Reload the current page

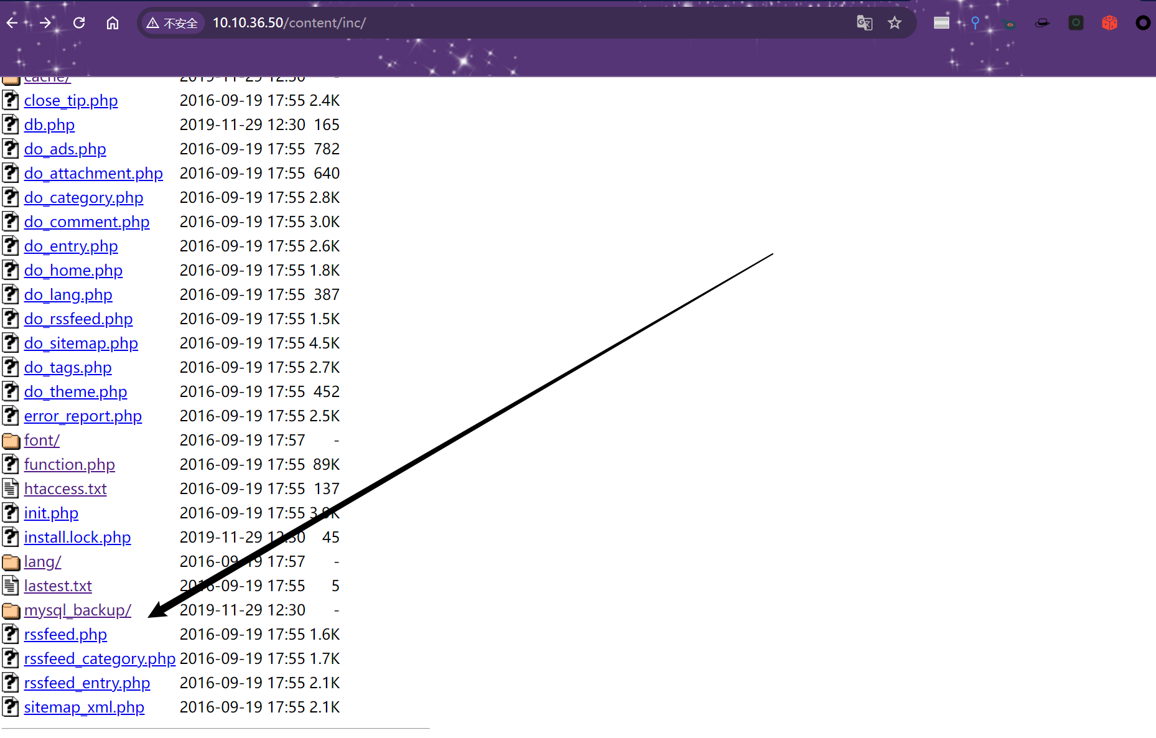click(79, 23)
